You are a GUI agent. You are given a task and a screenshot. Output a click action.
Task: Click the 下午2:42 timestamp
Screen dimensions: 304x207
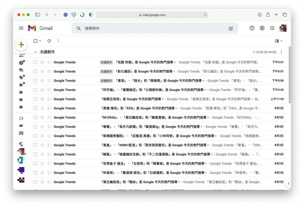pyautogui.click(x=278, y=90)
